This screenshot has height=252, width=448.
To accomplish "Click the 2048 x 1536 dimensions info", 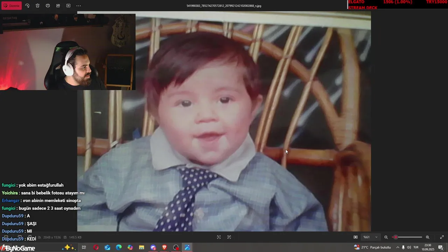I will click(49, 237).
